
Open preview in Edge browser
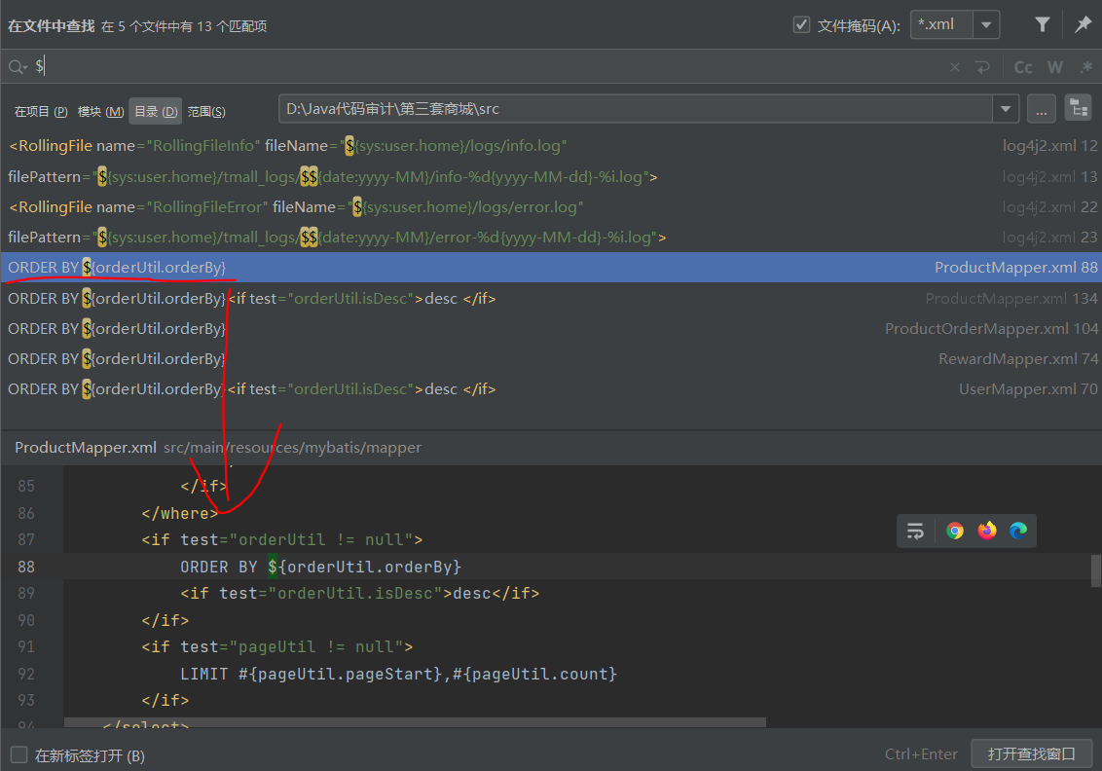click(1018, 531)
